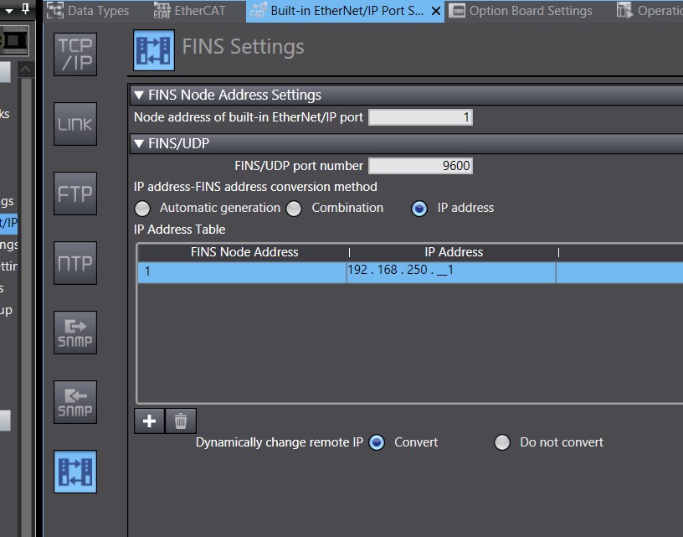Image resolution: width=683 pixels, height=537 pixels.
Task: Select Combination conversion method
Action: tap(294, 209)
